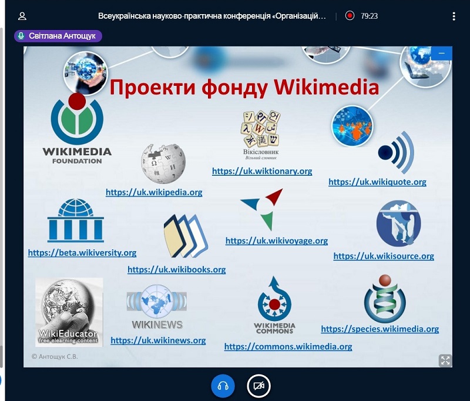Image resolution: width=470 pixels, height=401 pixels.
Task: Click the Wikipedia globe logo
Action: 163,163
